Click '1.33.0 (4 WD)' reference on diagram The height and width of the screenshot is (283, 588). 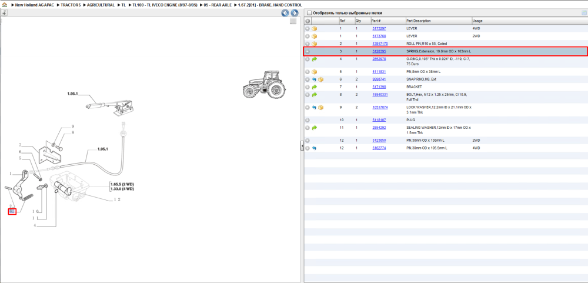tap(122, 189)
